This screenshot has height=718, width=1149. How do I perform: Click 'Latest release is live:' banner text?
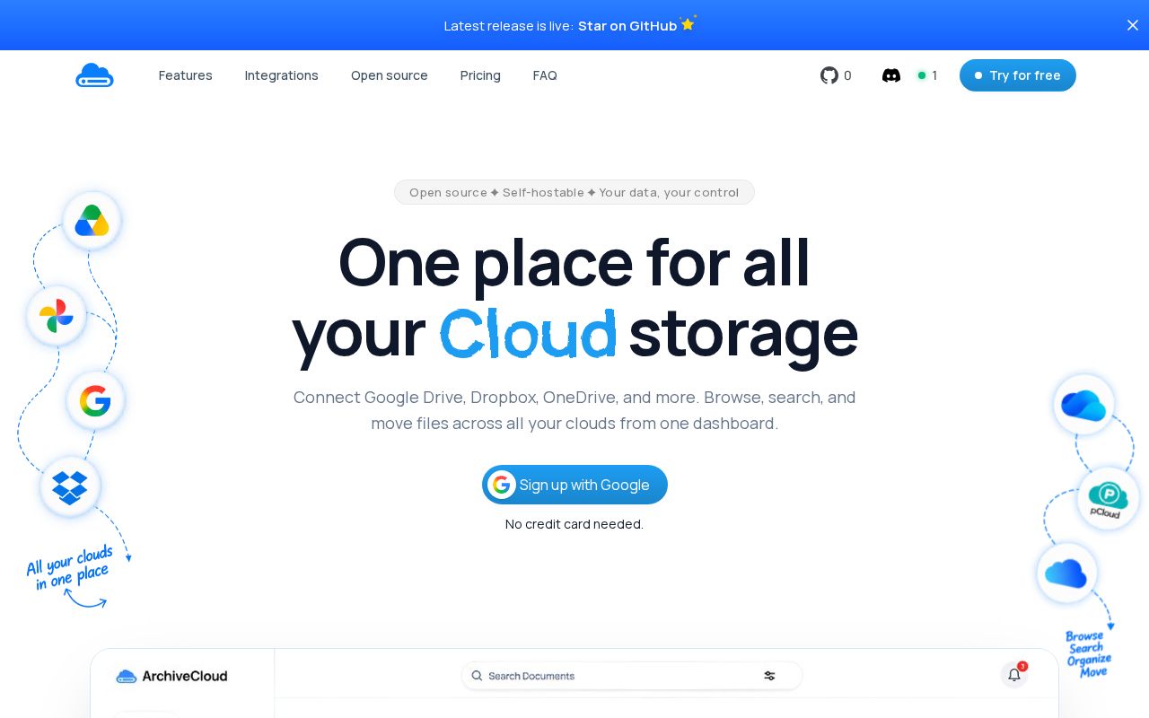point(509,26)
